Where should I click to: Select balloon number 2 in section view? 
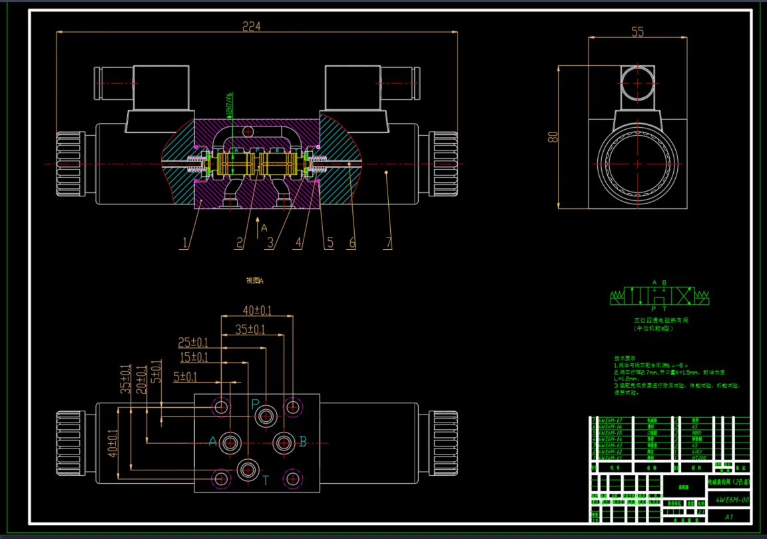pos(240,243)
